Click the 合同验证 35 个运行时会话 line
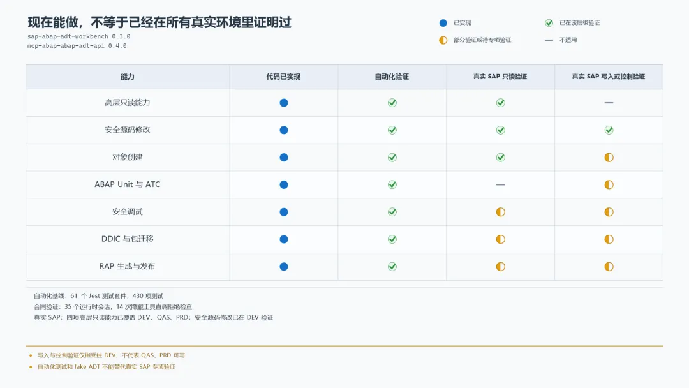689x388 pixels. click(113, 307)
